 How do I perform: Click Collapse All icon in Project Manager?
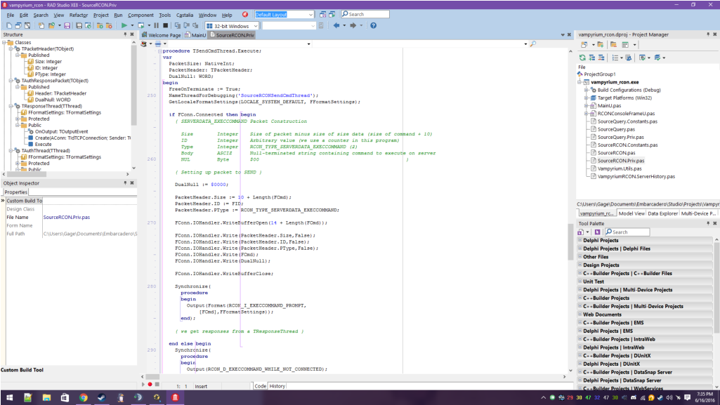(601, 58)
